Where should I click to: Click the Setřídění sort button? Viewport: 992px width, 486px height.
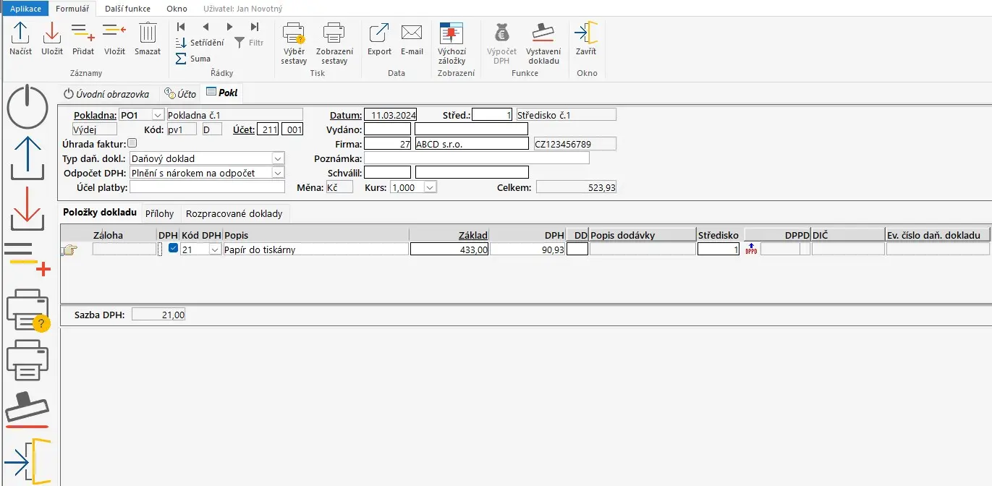pos(200,43)
